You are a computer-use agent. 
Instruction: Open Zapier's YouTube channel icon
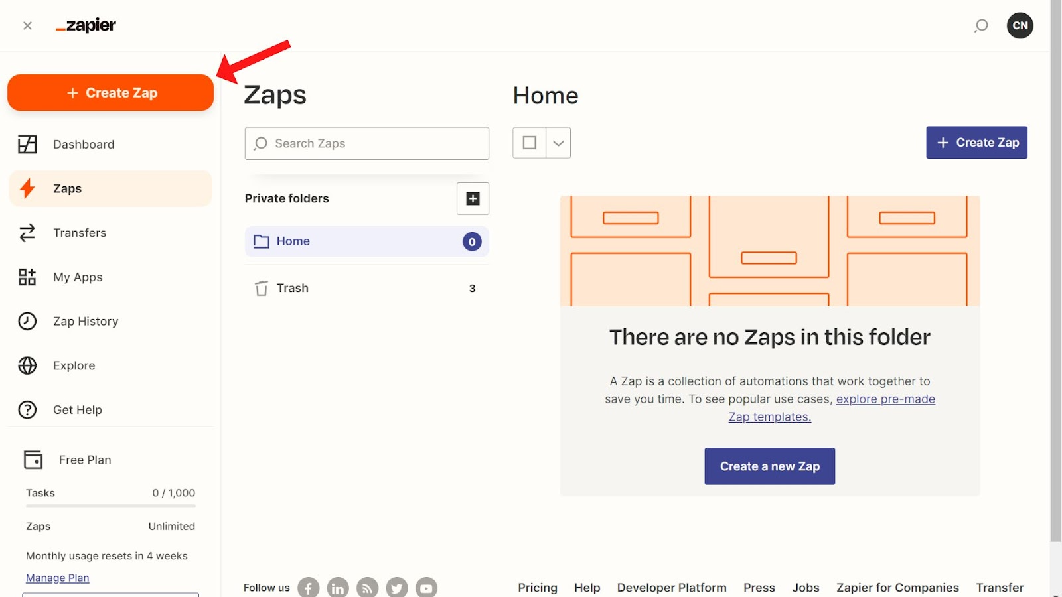pyautogui.click(x=426, y=588)
